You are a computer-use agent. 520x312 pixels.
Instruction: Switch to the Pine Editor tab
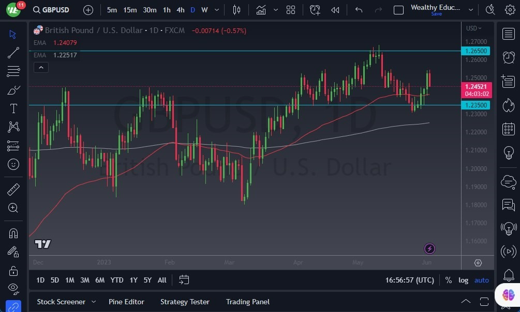[126, 302]
